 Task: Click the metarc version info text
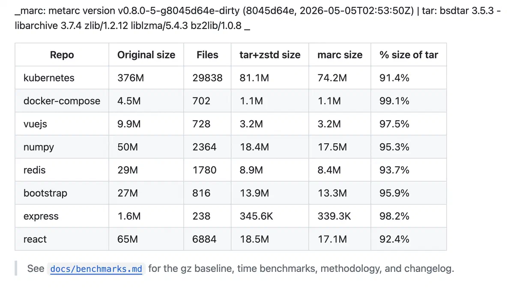tap(257, 19)
